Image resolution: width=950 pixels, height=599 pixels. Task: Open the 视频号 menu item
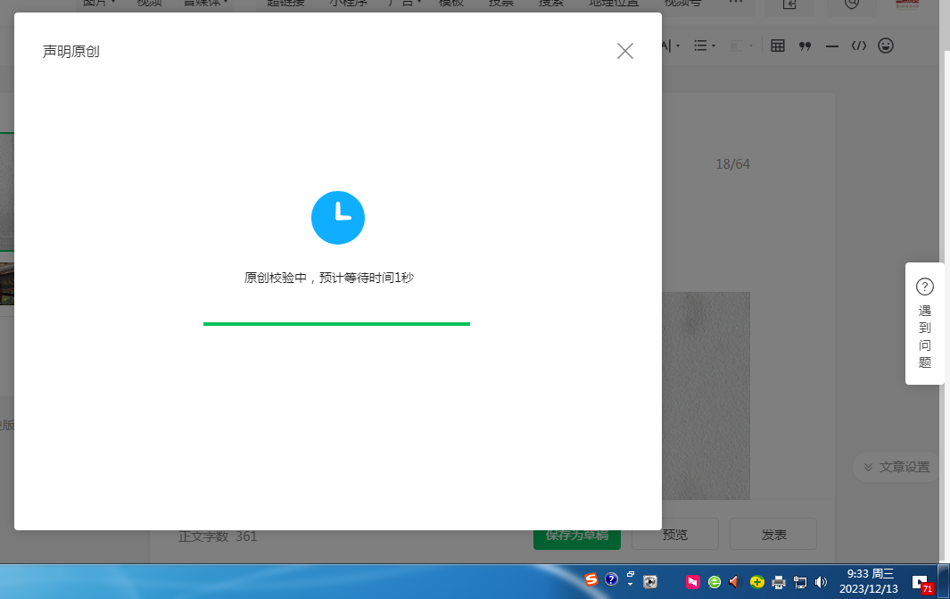tap(682, 3)
